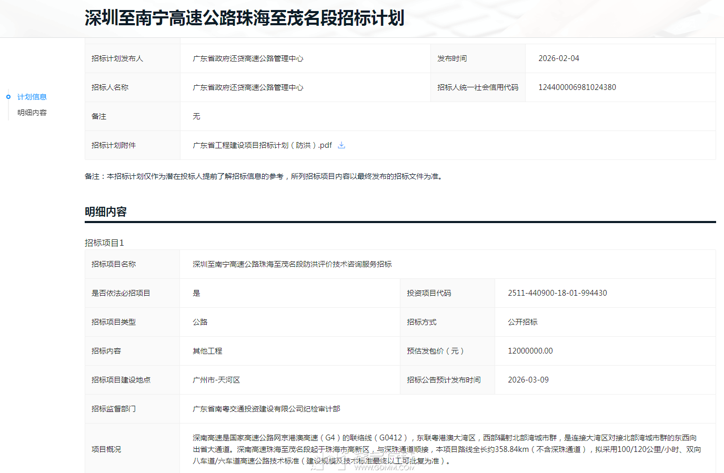Click the expected announcement date 2026-03-09
Screen dimensions: 724x473
click(x=528, y=380)
